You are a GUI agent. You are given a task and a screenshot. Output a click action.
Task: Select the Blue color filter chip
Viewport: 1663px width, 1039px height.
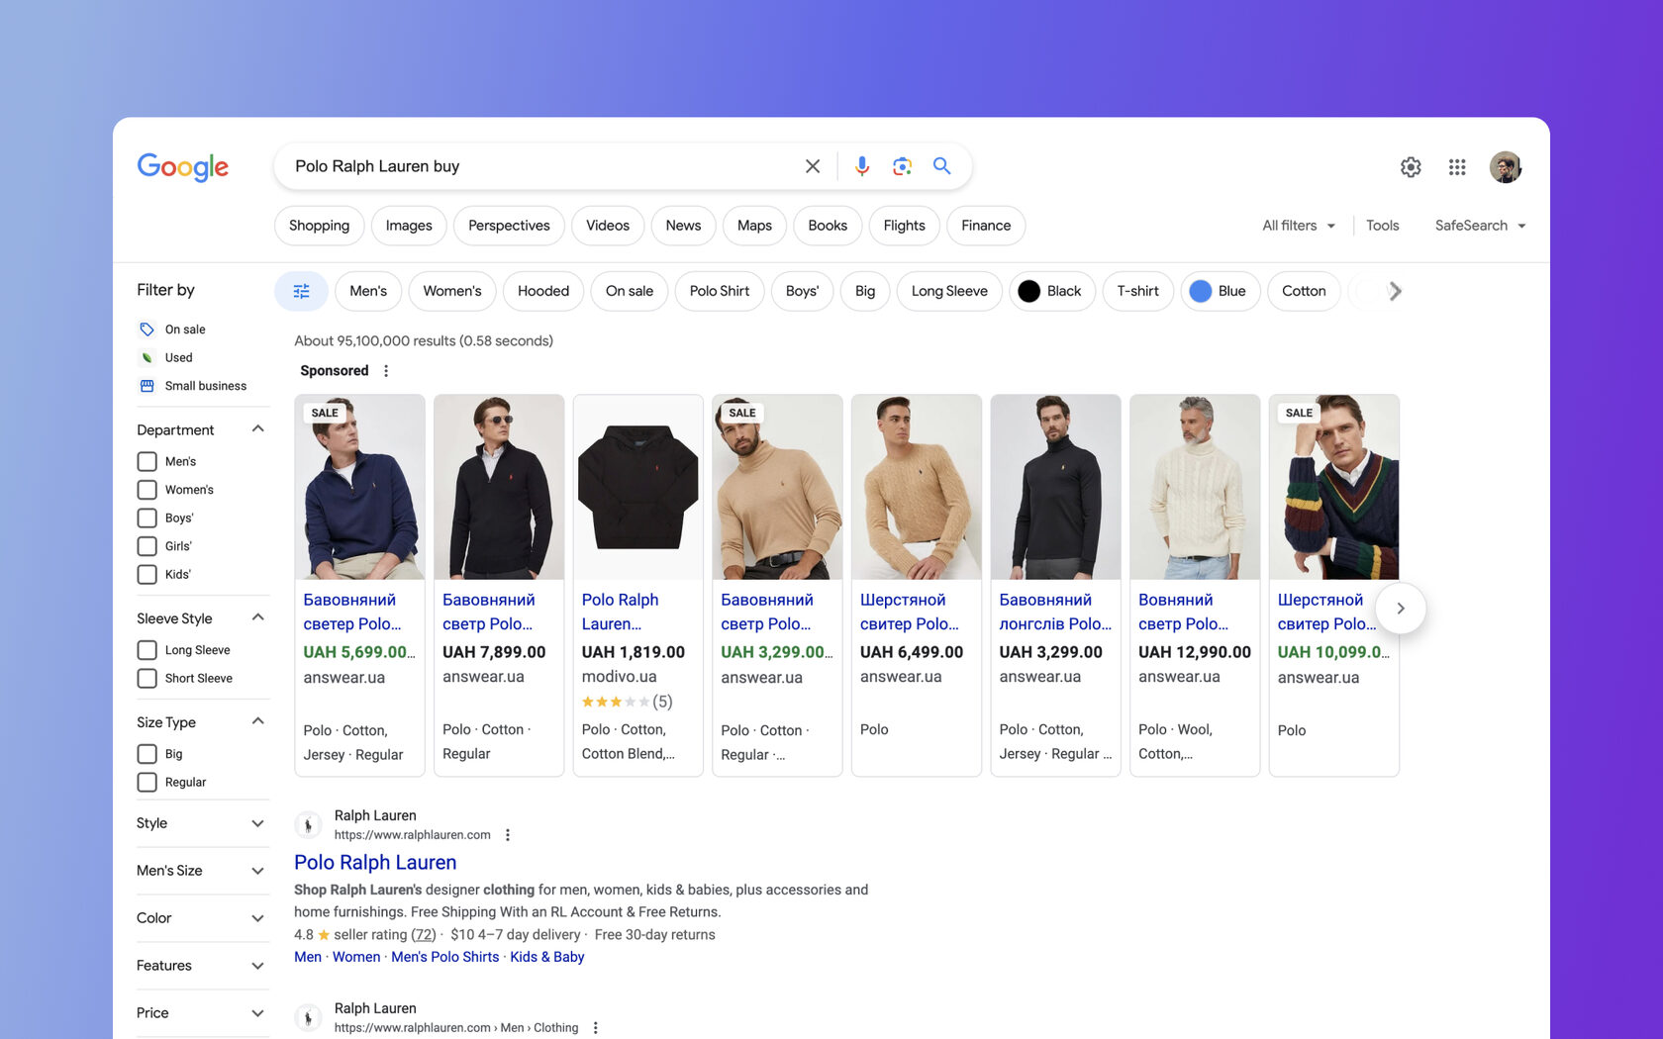pyautogui.click(x=1221, y=291)
